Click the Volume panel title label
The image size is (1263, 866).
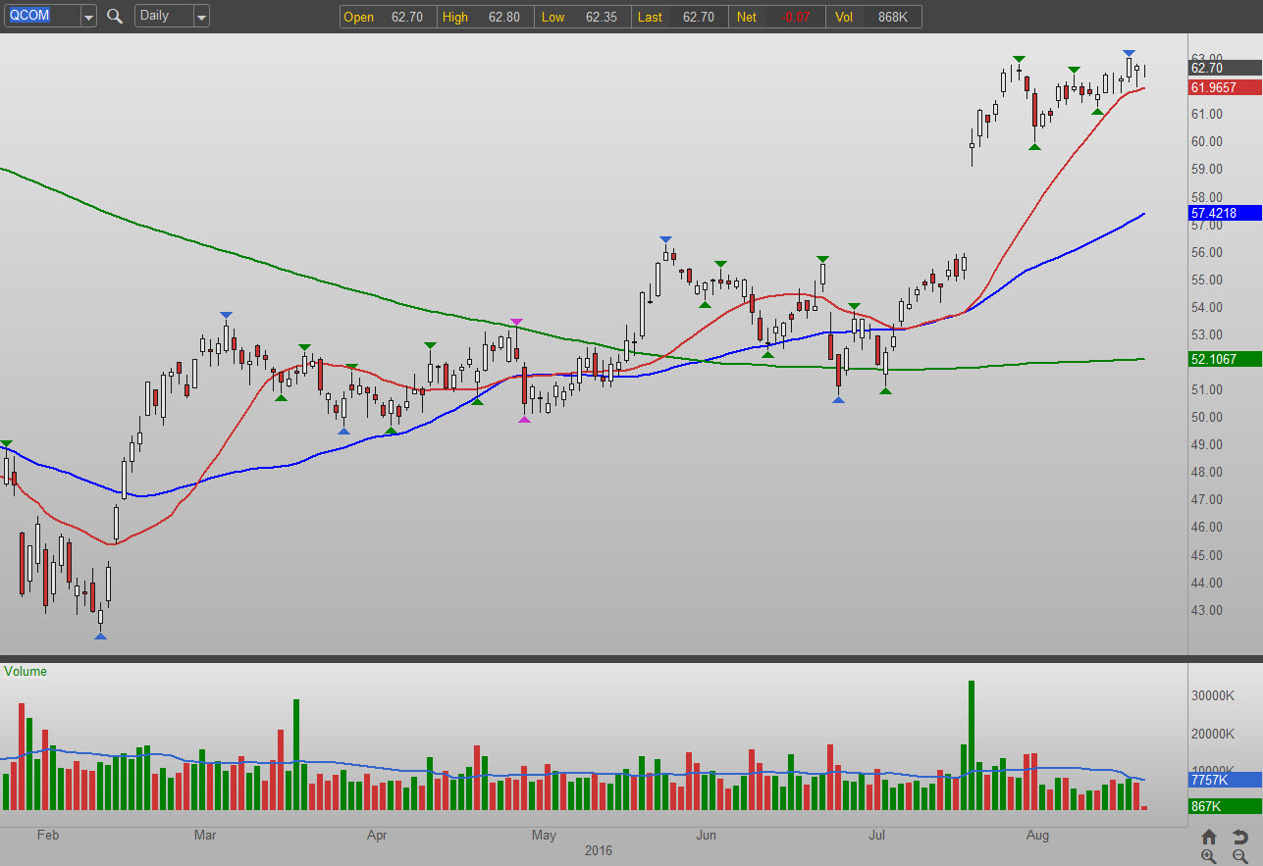coord(26,672)
